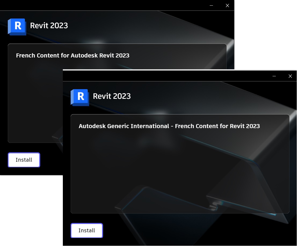The width and height of the screenshot is (297, 246).
Task: Select the Autodesk Generic International title text
Action: 169,126
